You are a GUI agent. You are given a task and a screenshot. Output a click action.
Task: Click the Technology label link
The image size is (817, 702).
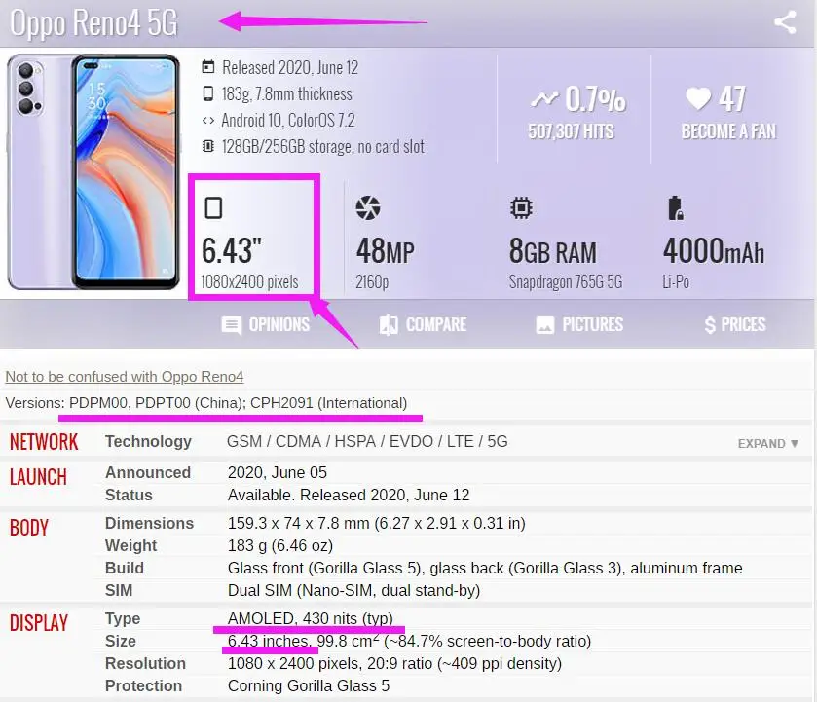[x=148, y=441]
